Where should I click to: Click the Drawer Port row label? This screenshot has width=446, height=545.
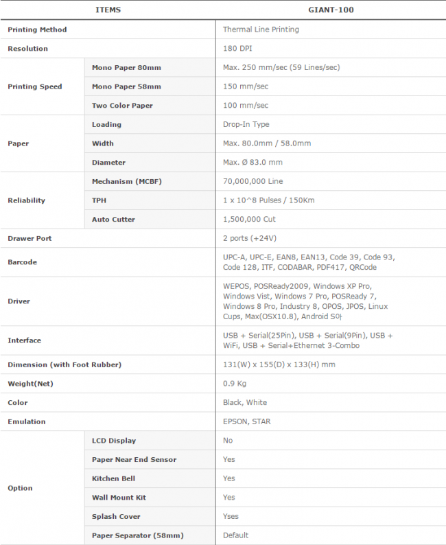tap(30, 238)
